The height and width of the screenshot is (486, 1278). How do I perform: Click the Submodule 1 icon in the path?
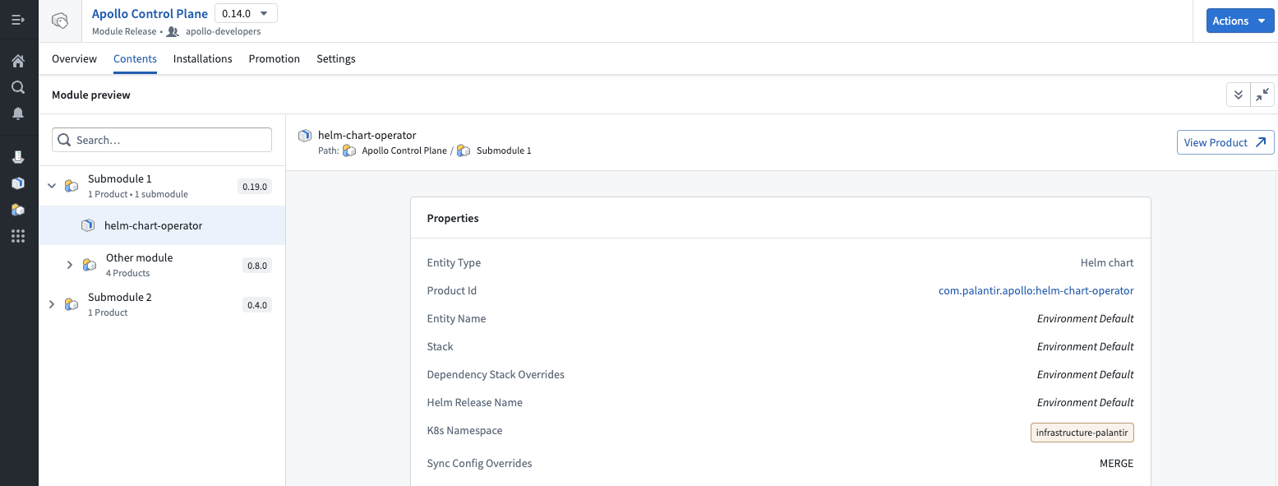(x=464, y=150)
